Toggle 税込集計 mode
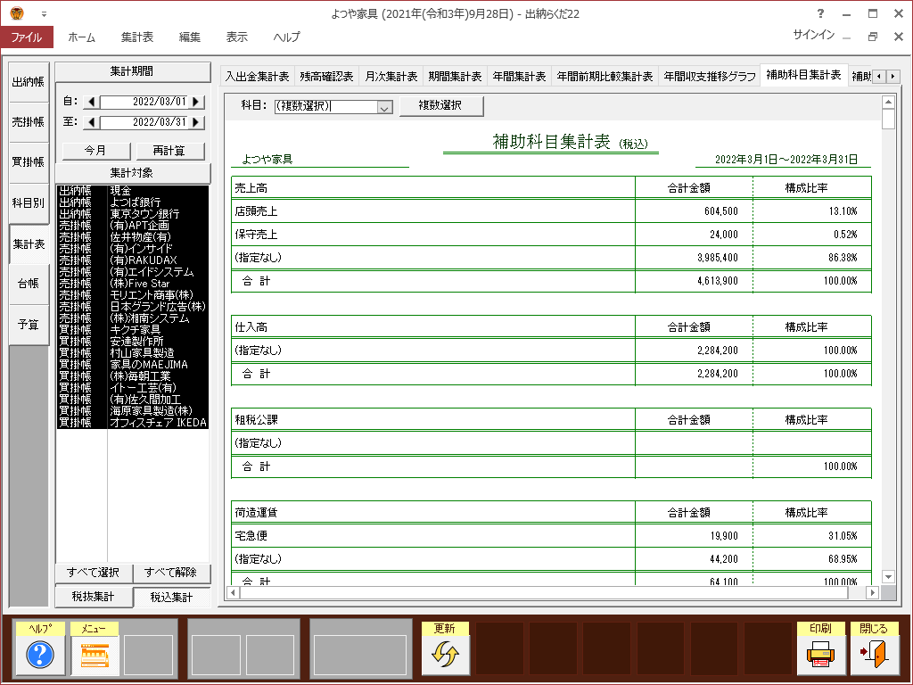Image resolution: width=913 pixels, height=685 pixels. pyautogui.click(x=171, y=597)
